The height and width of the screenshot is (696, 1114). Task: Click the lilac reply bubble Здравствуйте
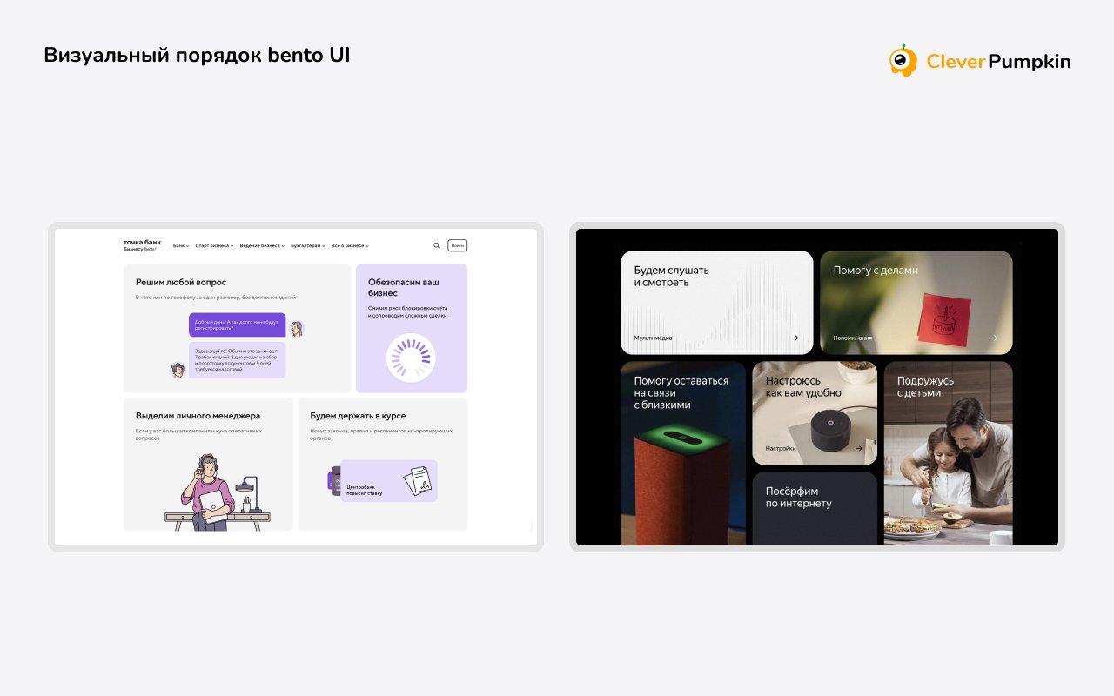tap(237, 360)
